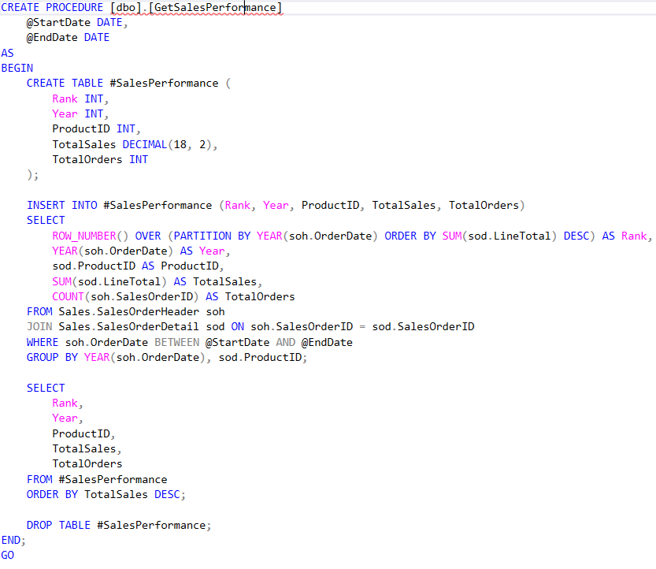Click the INSERT INTO #SalesPerformance statement
The height and width of the screenshot is (569, 656).
[x=276, y=205]
